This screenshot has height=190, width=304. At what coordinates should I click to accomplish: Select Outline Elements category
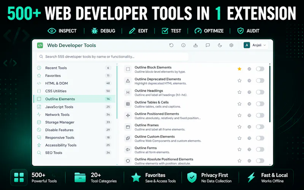(x=74, y=99)
